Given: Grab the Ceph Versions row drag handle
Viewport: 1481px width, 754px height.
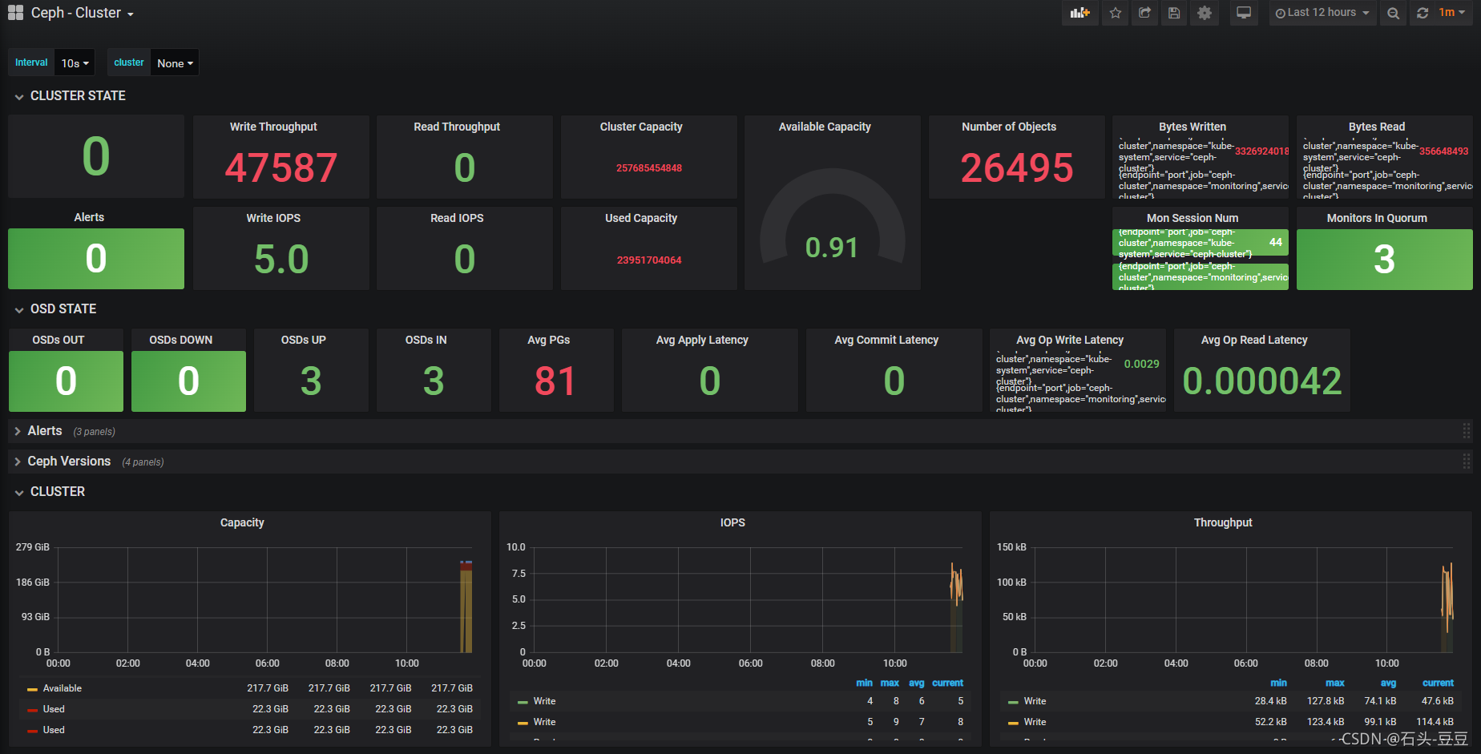Looking at the screenshot, I should [1467, 462].
